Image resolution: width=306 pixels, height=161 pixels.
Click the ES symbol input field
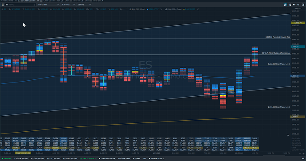pos(20,4)
